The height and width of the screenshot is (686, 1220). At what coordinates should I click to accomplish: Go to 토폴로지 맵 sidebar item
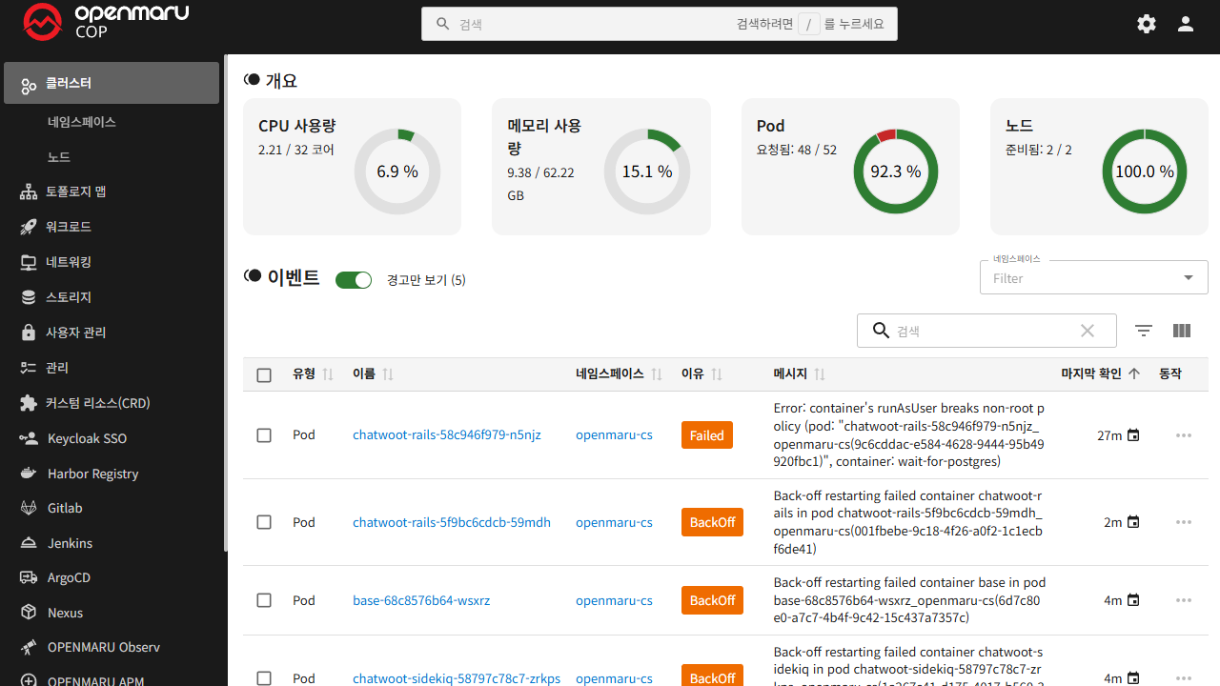(x=75, y=192)
